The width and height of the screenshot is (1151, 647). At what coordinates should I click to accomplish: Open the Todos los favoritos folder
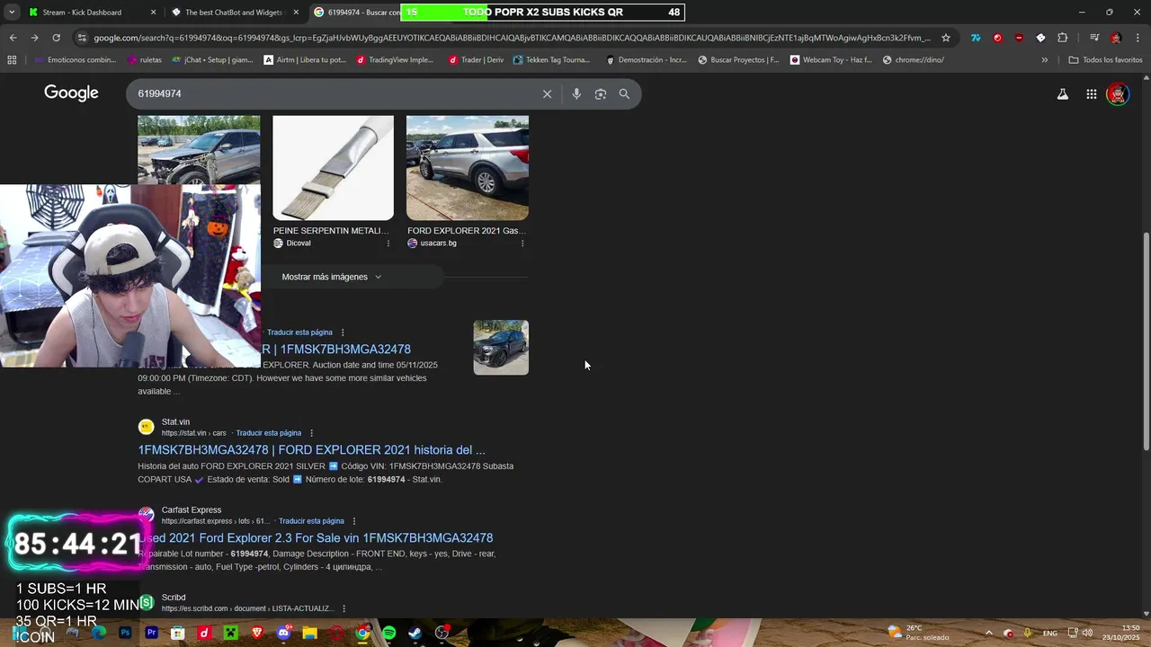click(x=1105, y=60)
